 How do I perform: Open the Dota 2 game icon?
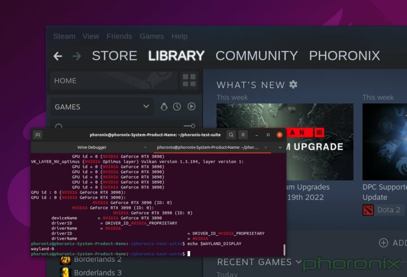pos(368,210)
